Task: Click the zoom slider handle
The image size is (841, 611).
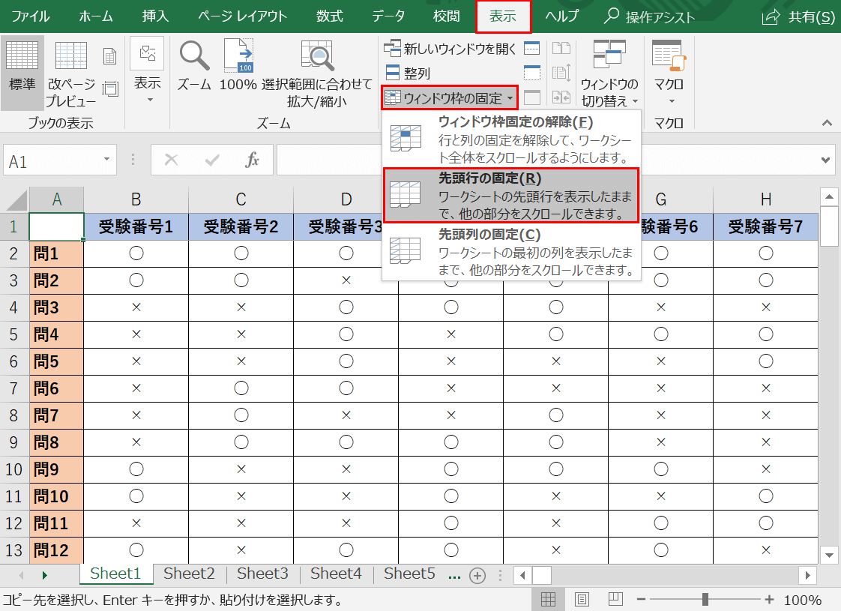Action: pyautogui.click(x=705, y=600)
